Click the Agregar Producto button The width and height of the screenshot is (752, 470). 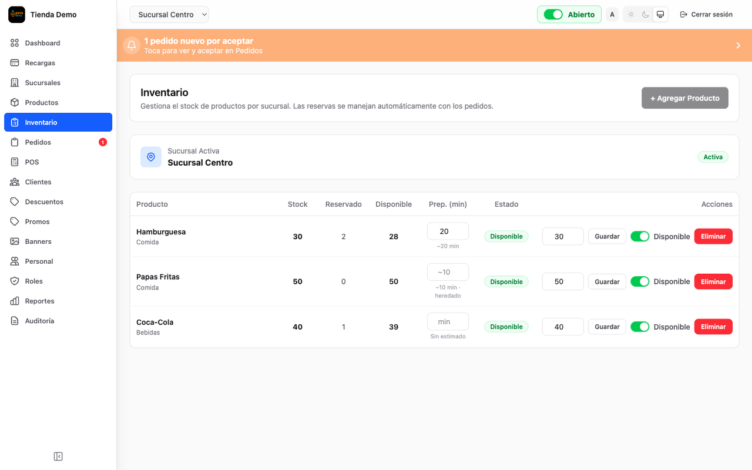point(685,98)
